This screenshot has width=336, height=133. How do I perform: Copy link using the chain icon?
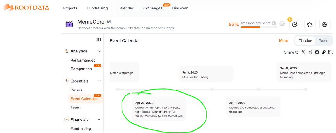coord(324,52)
